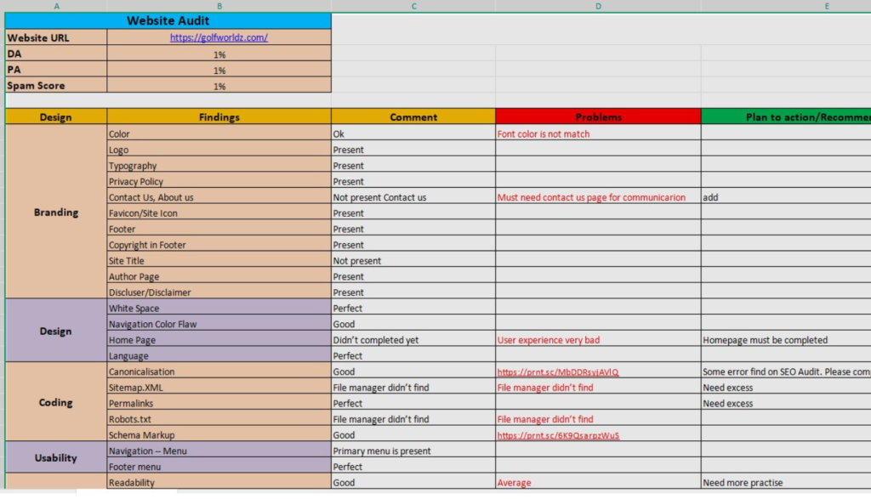Open the golfworldz.com website URL link

pos(219,37)
